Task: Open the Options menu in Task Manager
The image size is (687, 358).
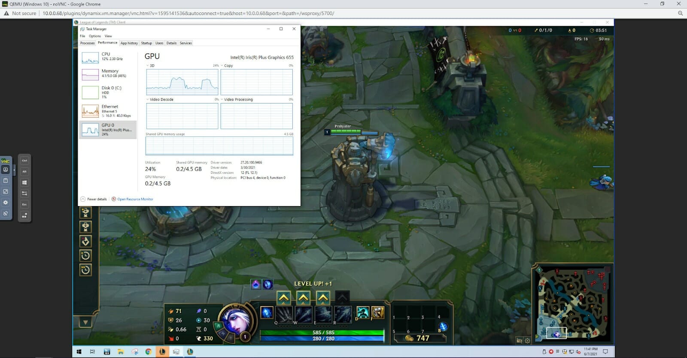Action: [94, 36]
